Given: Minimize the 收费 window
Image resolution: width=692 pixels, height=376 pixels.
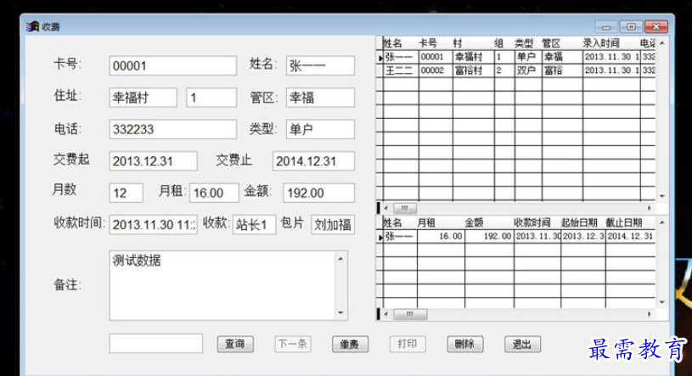Looking at the screenshot, I should [x=606, y=27].
